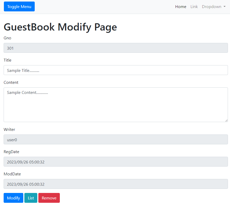
Task: Click the GuestBook Modify Page heading
Action: coord(60,27)
